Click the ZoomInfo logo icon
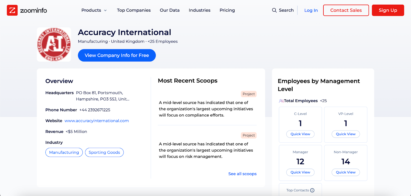Image resolution: width=411 pixels, height=196 pixels. pos(12,10)
